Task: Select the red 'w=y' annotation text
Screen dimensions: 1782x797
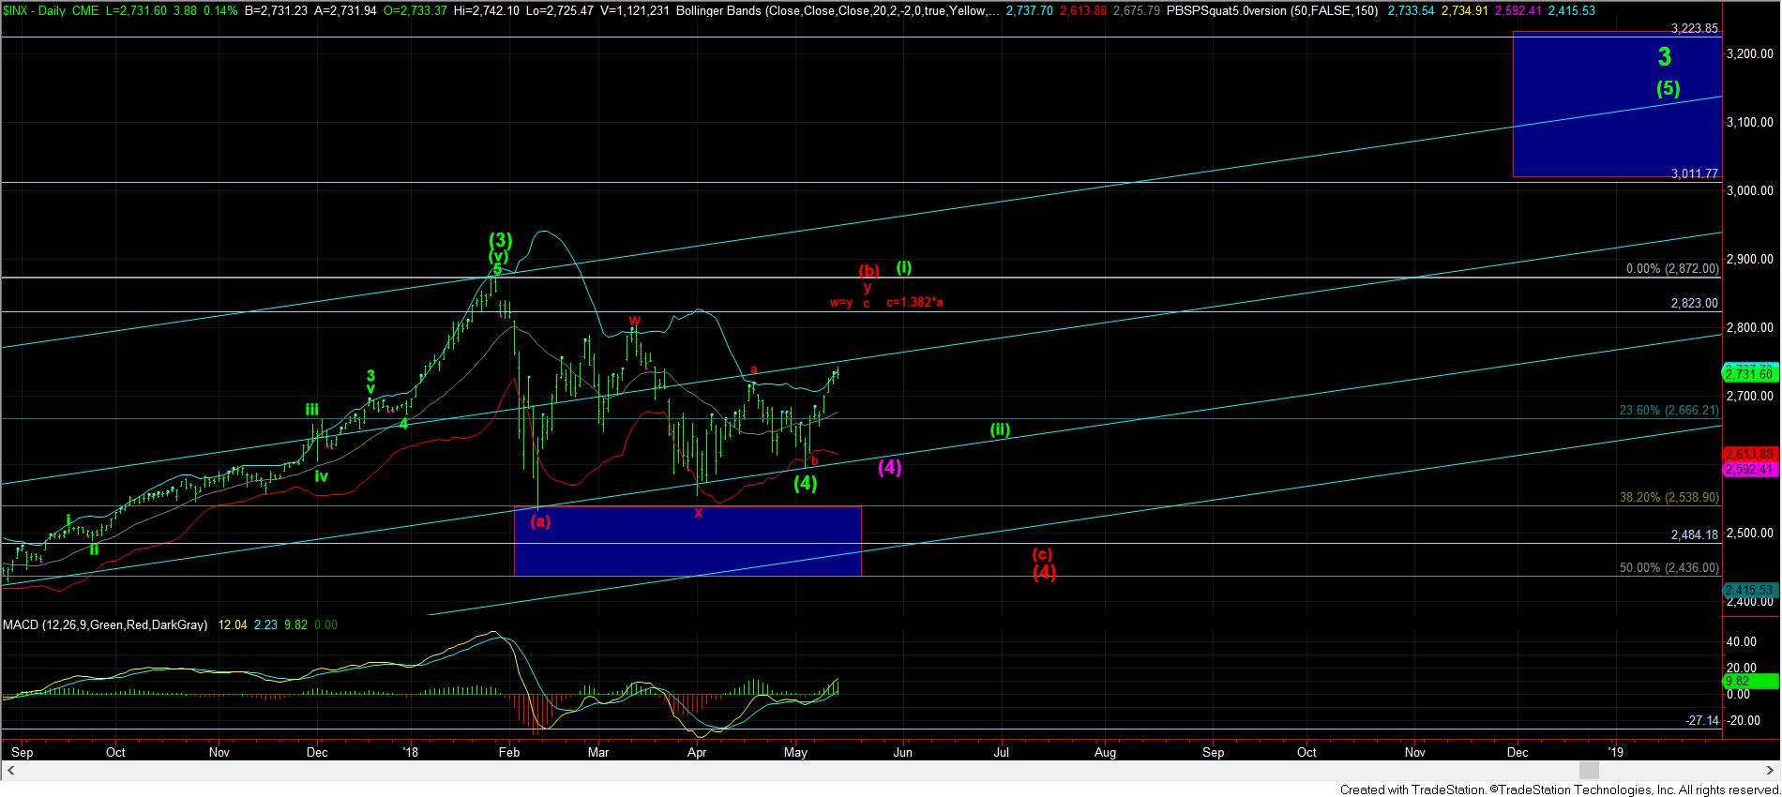Action: coord(840,303)
